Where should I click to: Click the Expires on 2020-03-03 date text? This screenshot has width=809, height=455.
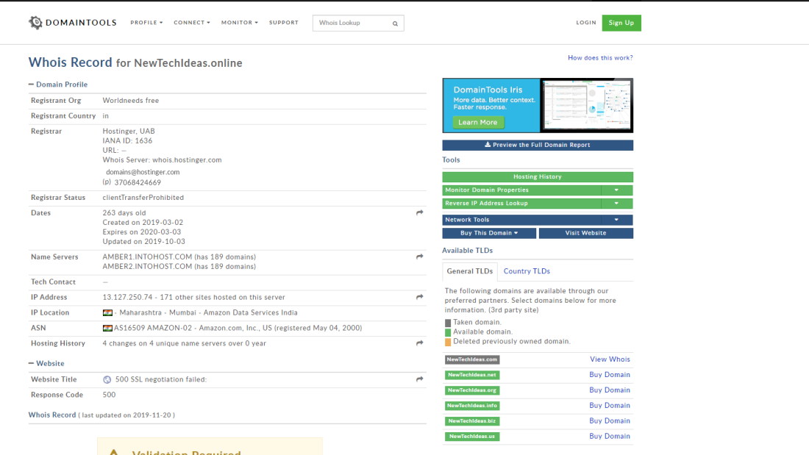[142, 232]
